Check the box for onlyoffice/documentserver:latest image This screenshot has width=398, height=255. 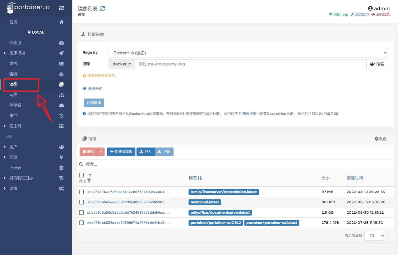pos(81,212)
